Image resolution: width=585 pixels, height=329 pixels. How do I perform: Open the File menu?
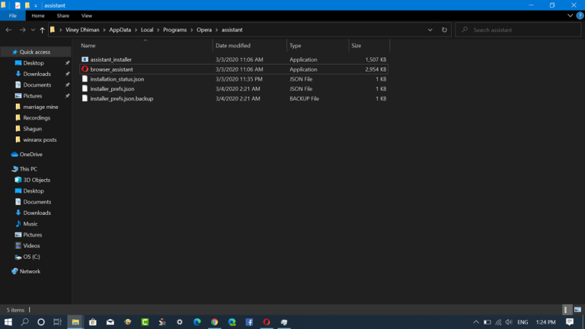pyautogui.click(x=13, y=15)
